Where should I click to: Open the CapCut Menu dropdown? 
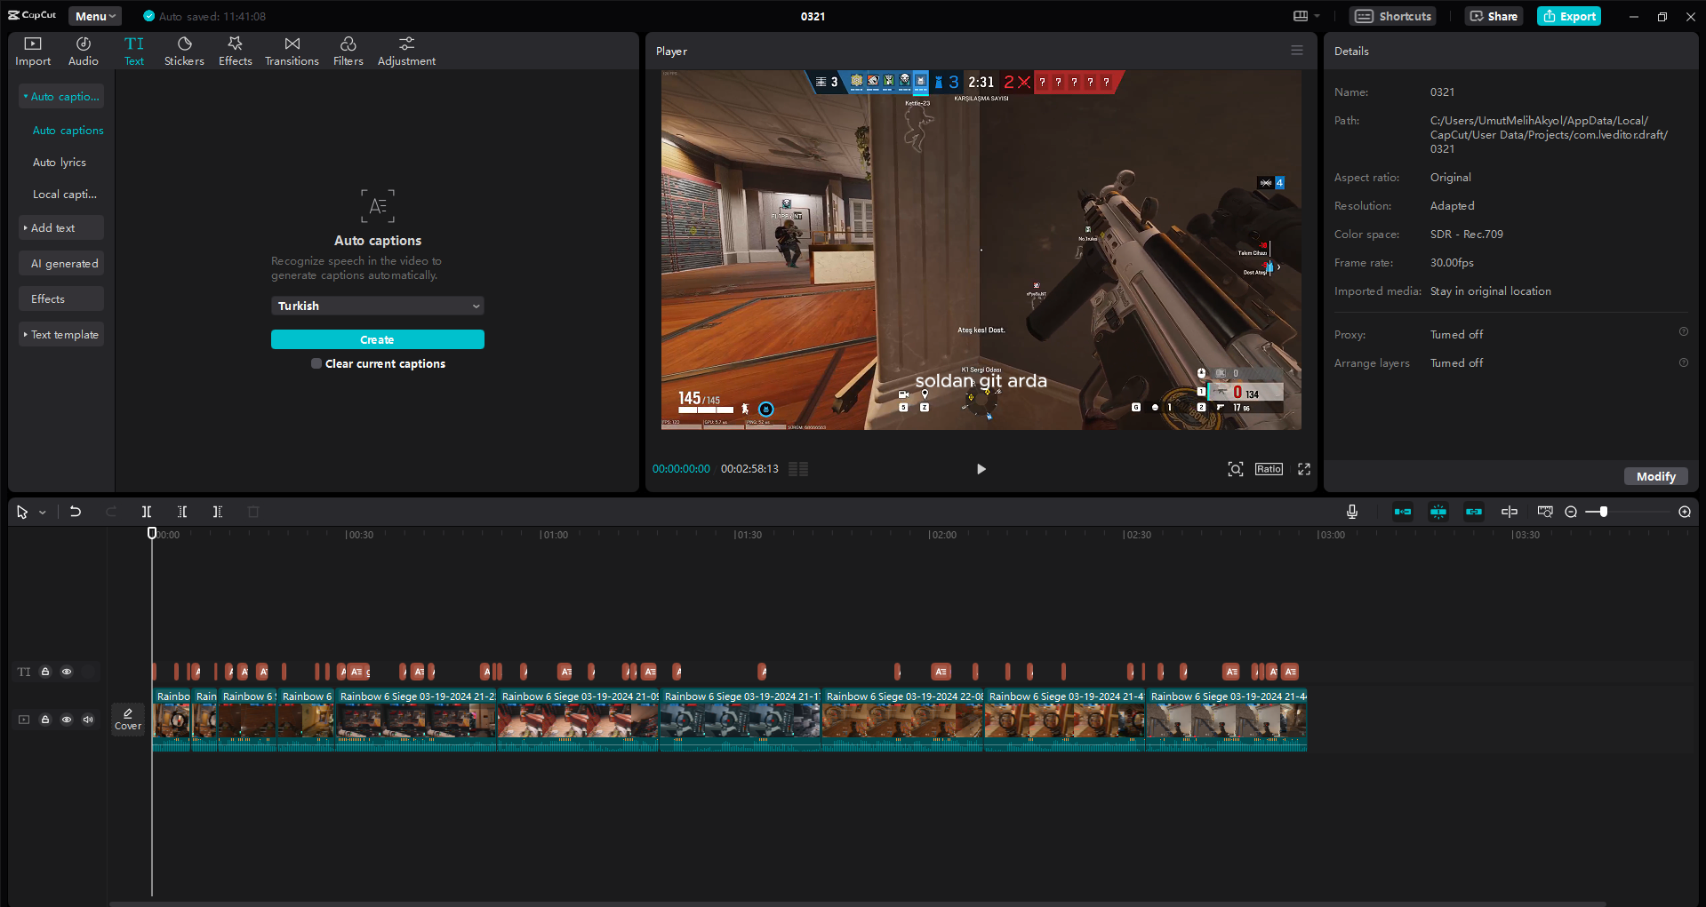95,16
